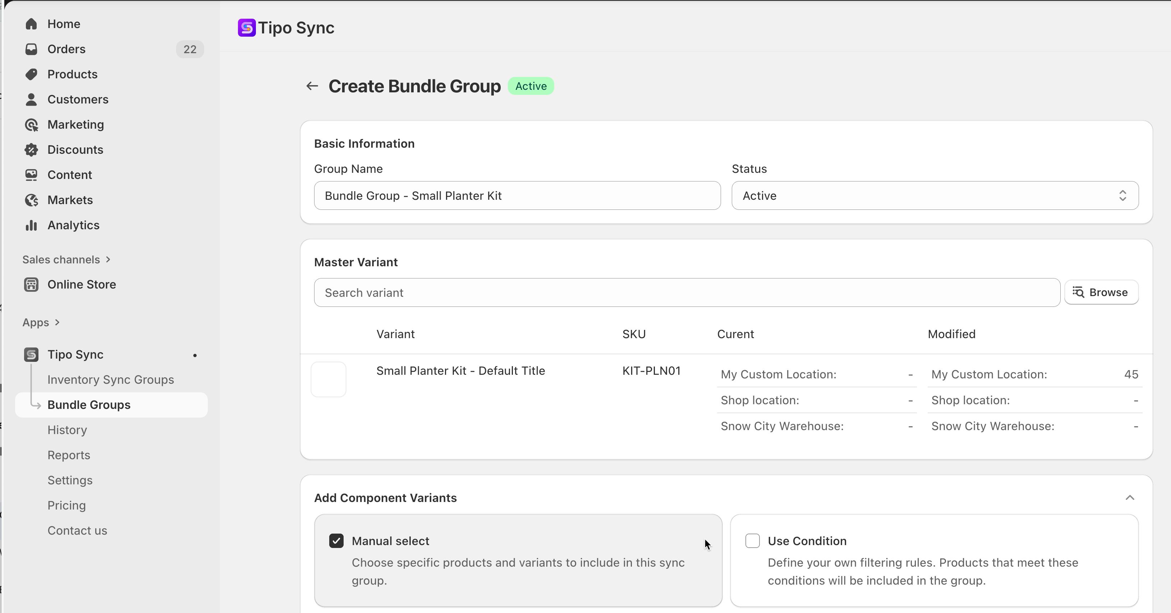The image size is (1171, 613).
Task: Uncheck the Manual select checkbox
Action: [336, 541]
